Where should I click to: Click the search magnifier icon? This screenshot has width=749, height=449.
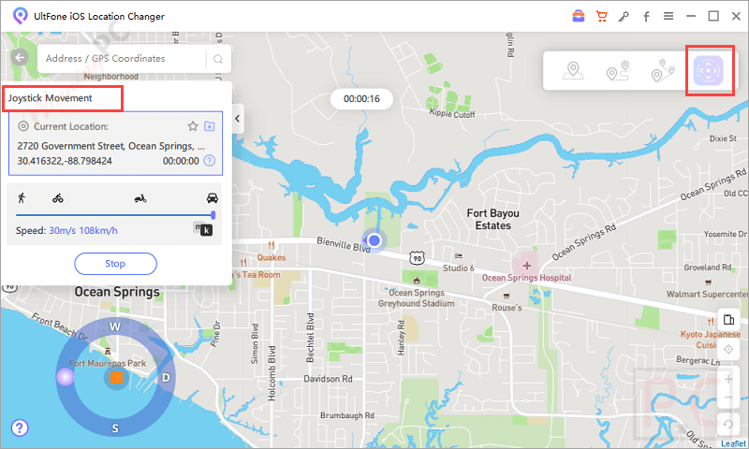218,59
